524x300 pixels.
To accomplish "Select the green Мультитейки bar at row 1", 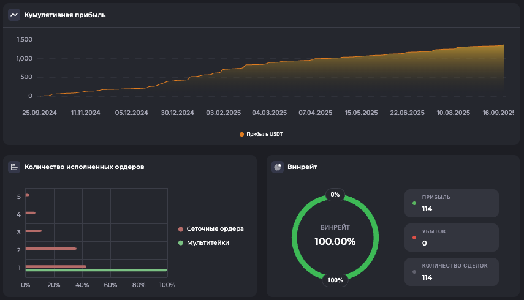I will pyautogui.click(x=96, y=270).
